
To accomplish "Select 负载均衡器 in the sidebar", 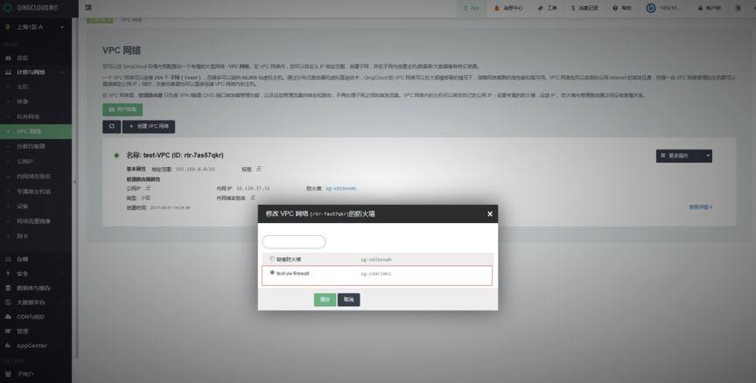I will [36, 146].
